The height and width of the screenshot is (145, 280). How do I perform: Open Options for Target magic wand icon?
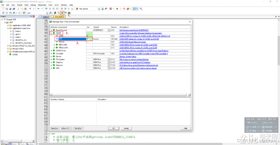pos(50,13)
